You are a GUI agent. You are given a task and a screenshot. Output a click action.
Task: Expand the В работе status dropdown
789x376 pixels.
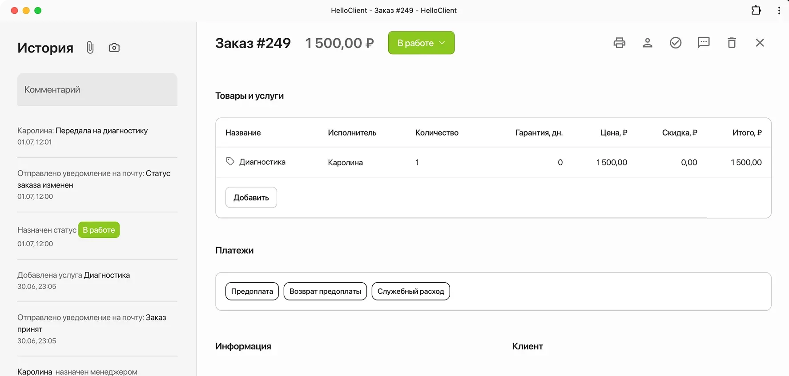(421, 43)
